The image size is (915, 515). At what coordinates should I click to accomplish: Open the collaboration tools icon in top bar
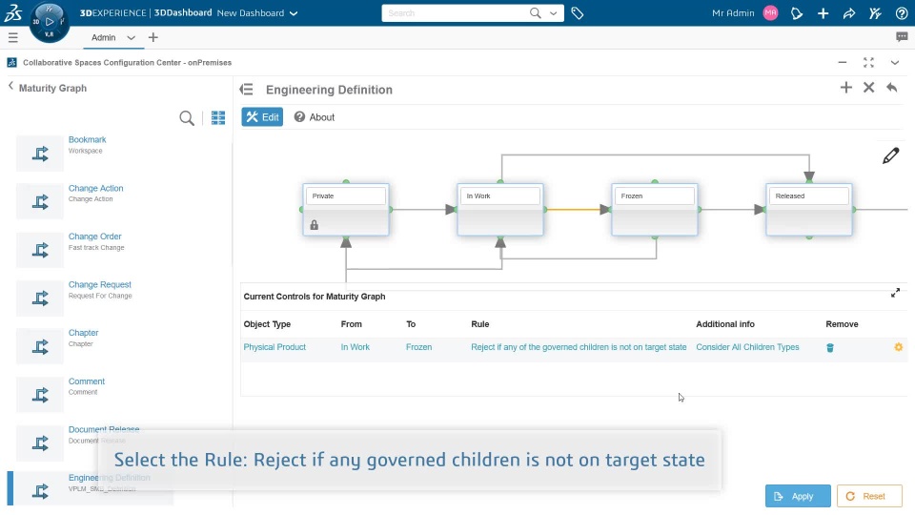[x=875, y=12]
